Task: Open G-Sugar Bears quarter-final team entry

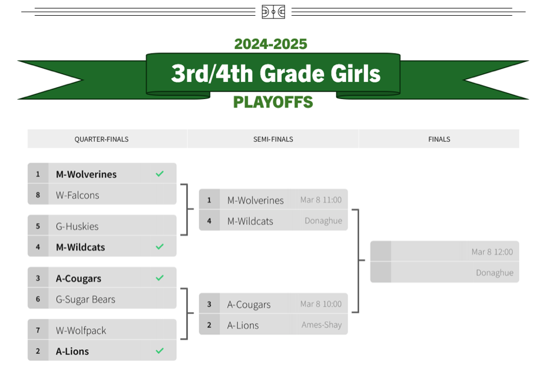Action: (x=86, y=299)
